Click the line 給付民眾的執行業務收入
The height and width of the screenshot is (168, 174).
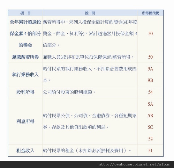(x=90, y=69)
